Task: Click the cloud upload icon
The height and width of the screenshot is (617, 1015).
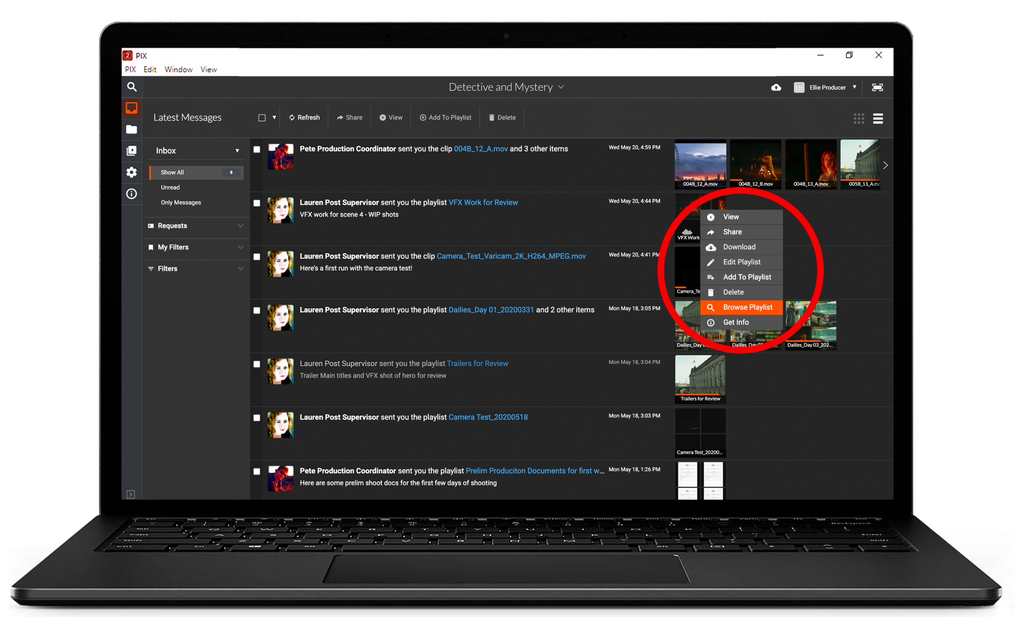Action: (776, 88)
